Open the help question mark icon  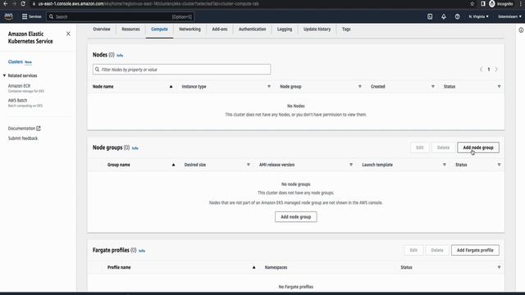458,16
